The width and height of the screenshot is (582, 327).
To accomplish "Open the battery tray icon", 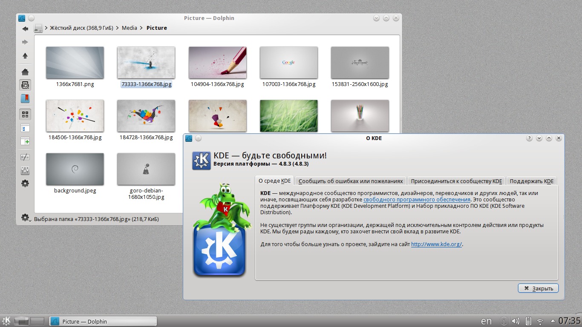I will (x=528, y=321).
